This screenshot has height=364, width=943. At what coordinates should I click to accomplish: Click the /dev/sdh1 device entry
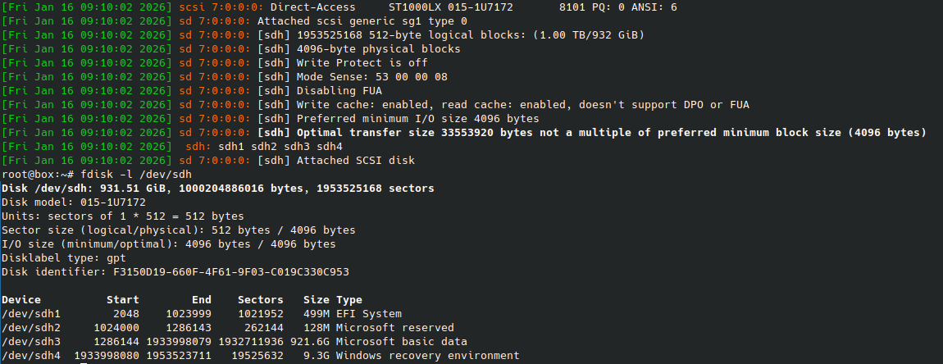[31, 313]
